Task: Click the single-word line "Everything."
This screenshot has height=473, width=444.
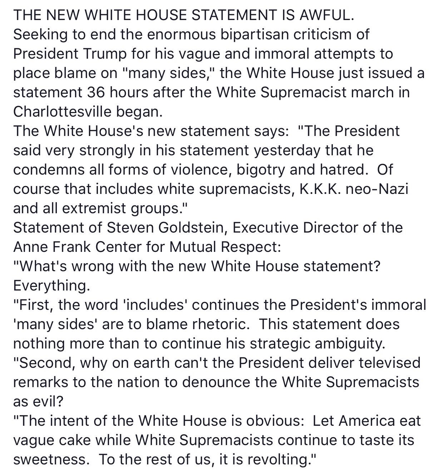Action: (x=51, y=286)
